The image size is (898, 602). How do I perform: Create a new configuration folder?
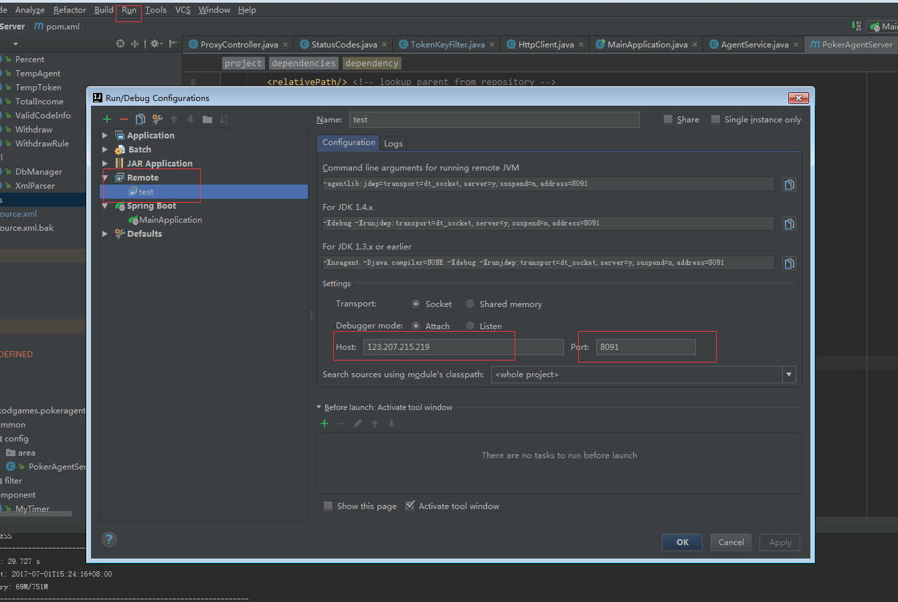coord(207,119)
